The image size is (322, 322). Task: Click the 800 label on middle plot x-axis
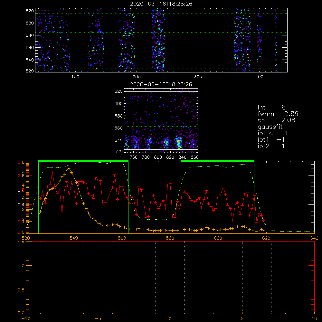pyautogui.click(x=158, y=157)
